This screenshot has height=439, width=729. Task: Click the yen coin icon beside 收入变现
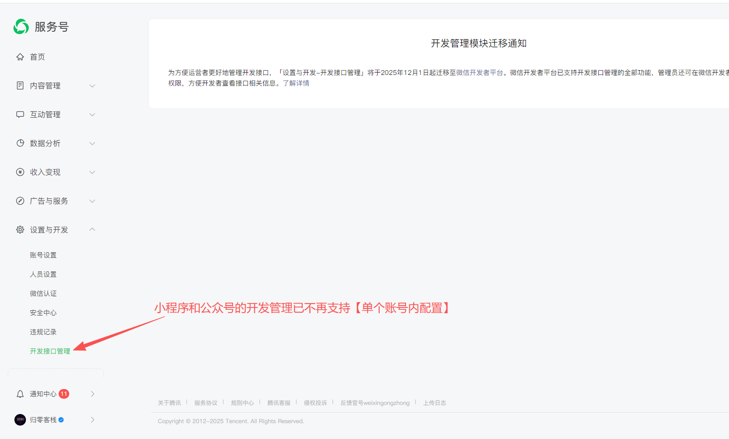point(20,172)
